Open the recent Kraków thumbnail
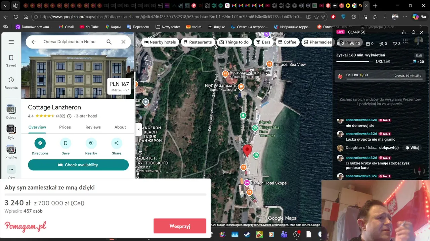The image size is (430, 241). (x=11, y=149)
